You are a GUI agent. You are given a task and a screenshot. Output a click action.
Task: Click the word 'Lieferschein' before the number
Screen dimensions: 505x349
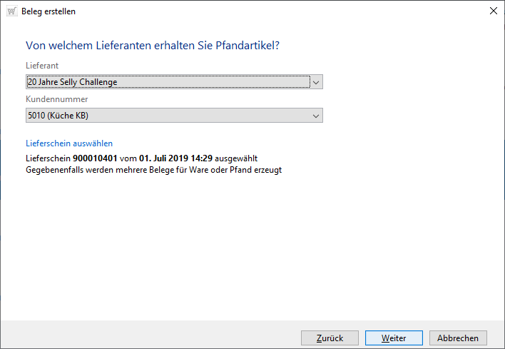49,158
